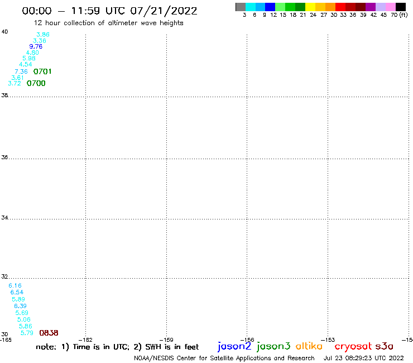Image resolution: width=413 pixels, height=363 pixels.
Task: Click the 6.16 wave height value
Action: pyautogui.click(x=15, y=285)
